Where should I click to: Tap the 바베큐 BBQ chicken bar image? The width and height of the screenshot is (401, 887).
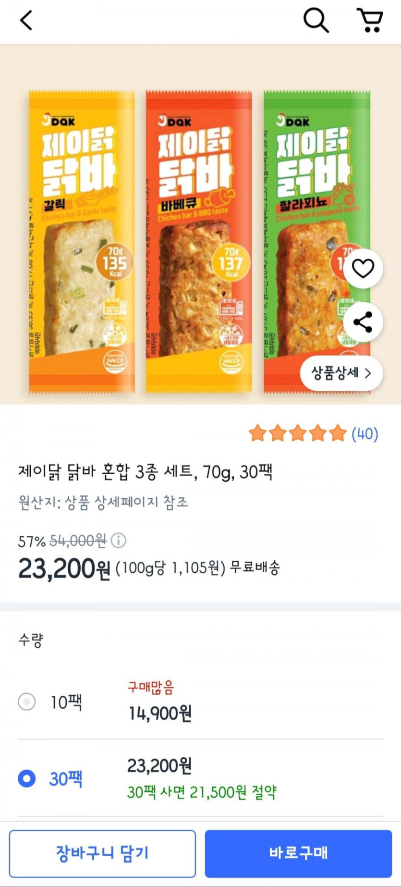(x=199, y=240)
